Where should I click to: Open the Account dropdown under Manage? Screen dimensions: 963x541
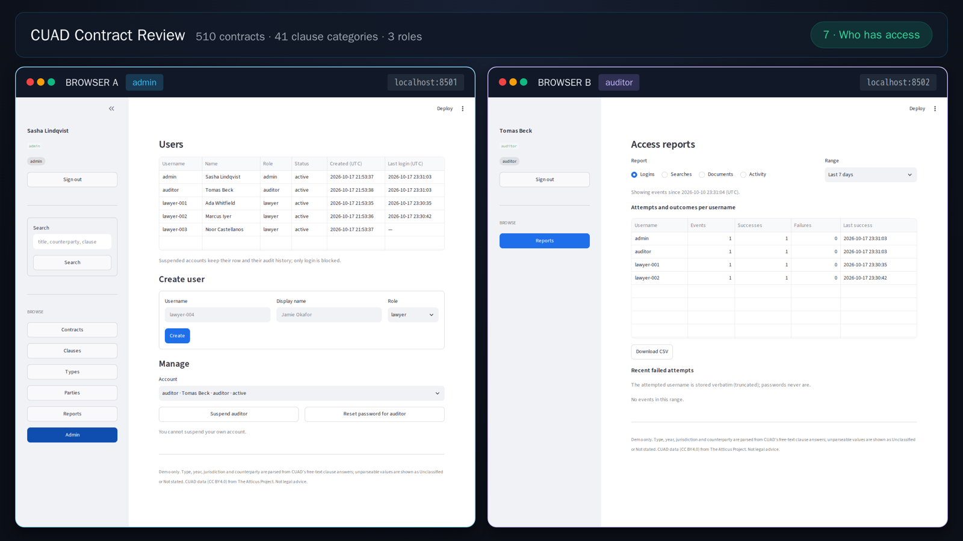302,393
